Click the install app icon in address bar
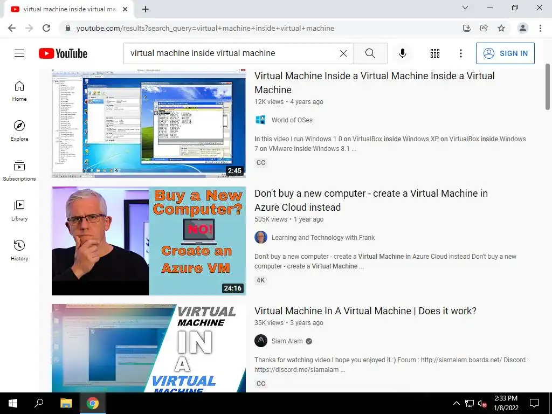 (x=466, y=28)
